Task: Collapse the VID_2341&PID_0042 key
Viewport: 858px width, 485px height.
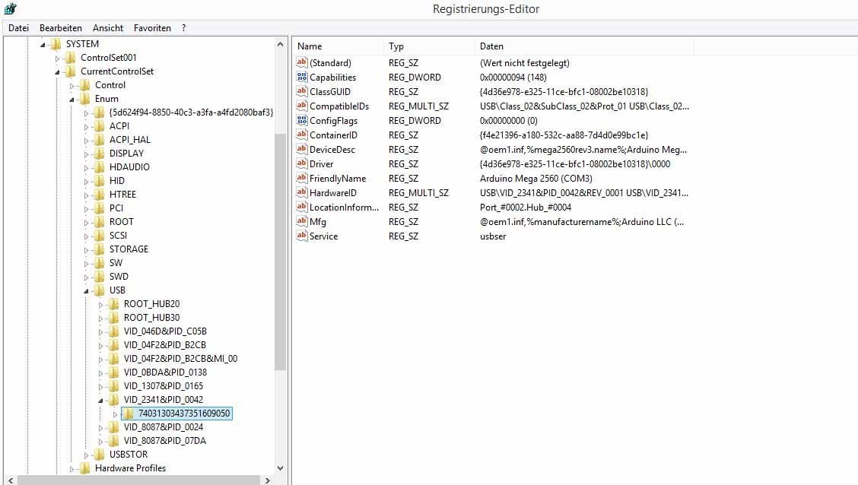Action: coord(101,400)
